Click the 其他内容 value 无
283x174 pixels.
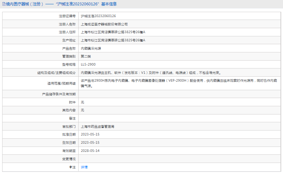point(83,110)
